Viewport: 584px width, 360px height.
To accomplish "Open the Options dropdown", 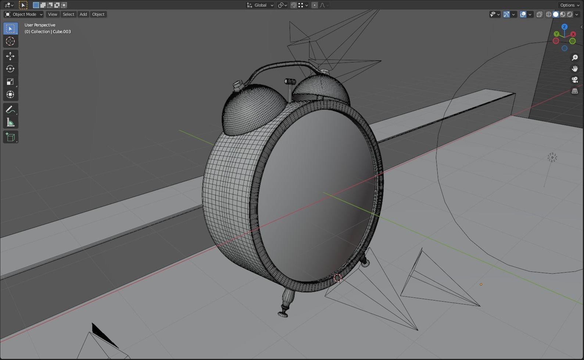I will point(570,5).
